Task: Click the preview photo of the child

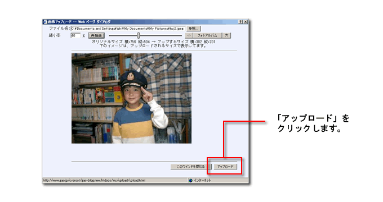Action: pyautogui.click(x=131, y=99)
